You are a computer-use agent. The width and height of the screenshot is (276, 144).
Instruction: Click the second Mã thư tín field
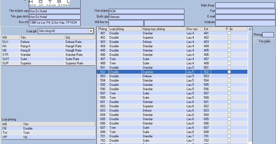coord(164,23)
